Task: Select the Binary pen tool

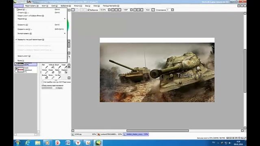Action: coord(52,77)
